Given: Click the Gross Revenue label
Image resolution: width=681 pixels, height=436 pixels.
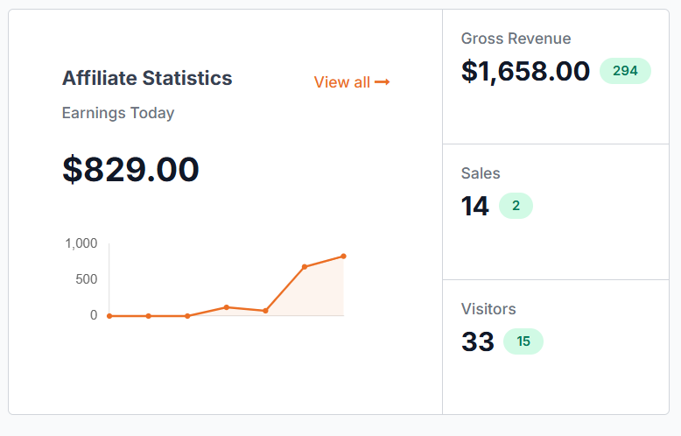Looking at the screenshot, I should (516, 39).
